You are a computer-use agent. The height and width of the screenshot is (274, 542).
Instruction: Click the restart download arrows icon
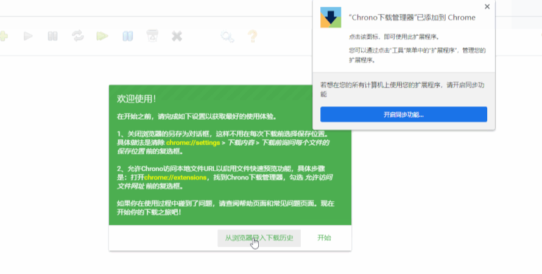[78, 36]
